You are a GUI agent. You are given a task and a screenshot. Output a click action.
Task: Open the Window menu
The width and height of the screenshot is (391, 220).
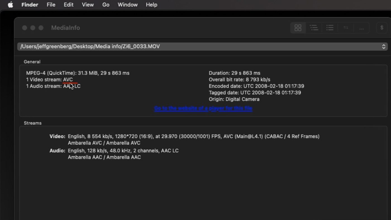click(x=127, y=5)
